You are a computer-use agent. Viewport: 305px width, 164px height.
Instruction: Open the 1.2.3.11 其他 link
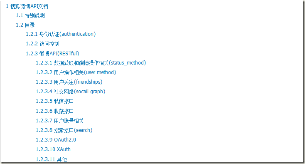tap(52, 159)
